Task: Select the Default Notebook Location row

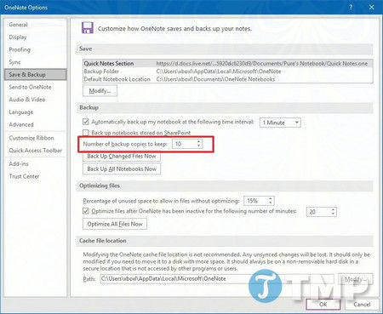Action: pos(227,79)
